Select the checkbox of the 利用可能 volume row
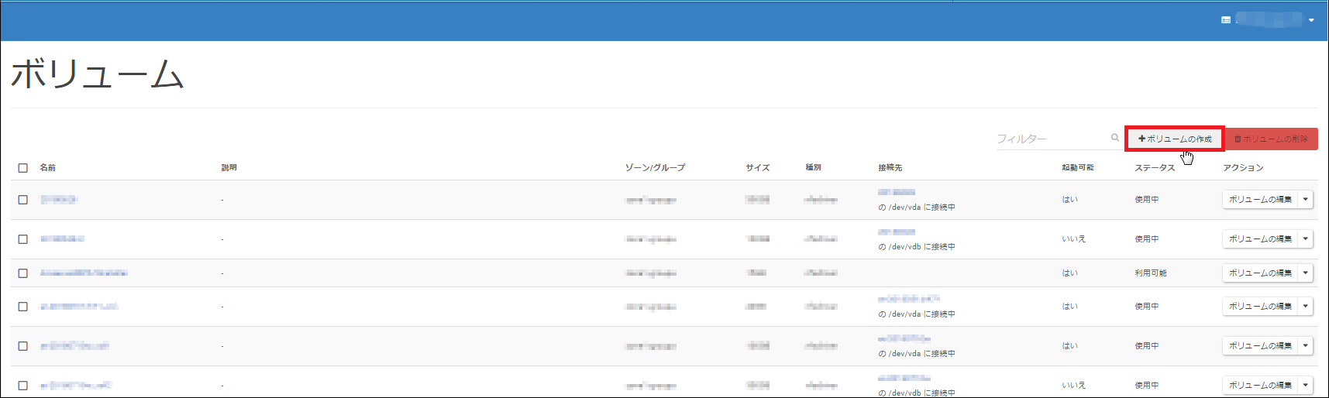Viewport: 1329px width, 398px height. pyautogui.click(x=22, y=273)
